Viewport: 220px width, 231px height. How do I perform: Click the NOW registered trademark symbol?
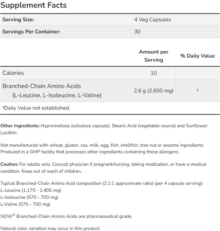pyautogui.click(x=14, y=215)
